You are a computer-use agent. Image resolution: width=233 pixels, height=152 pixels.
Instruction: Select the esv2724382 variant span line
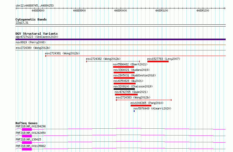coord(113,61)
